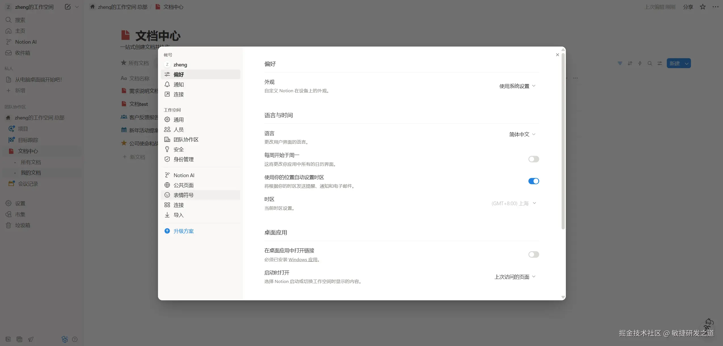723x346 pixels.
Task: Click the help question mark icon
Action: pos(75,339)
